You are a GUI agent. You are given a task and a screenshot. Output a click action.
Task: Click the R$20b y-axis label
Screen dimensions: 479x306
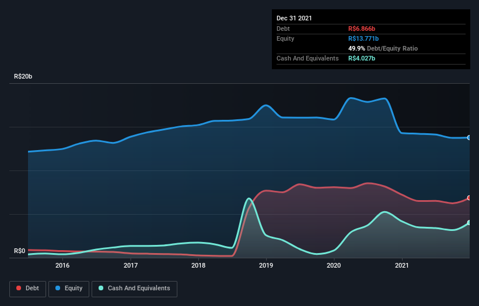[x=23, y=76]
